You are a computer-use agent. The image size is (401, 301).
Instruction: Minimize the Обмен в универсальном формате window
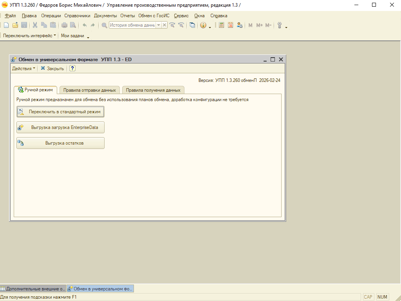pyautogui.click(x=265, y=60)
